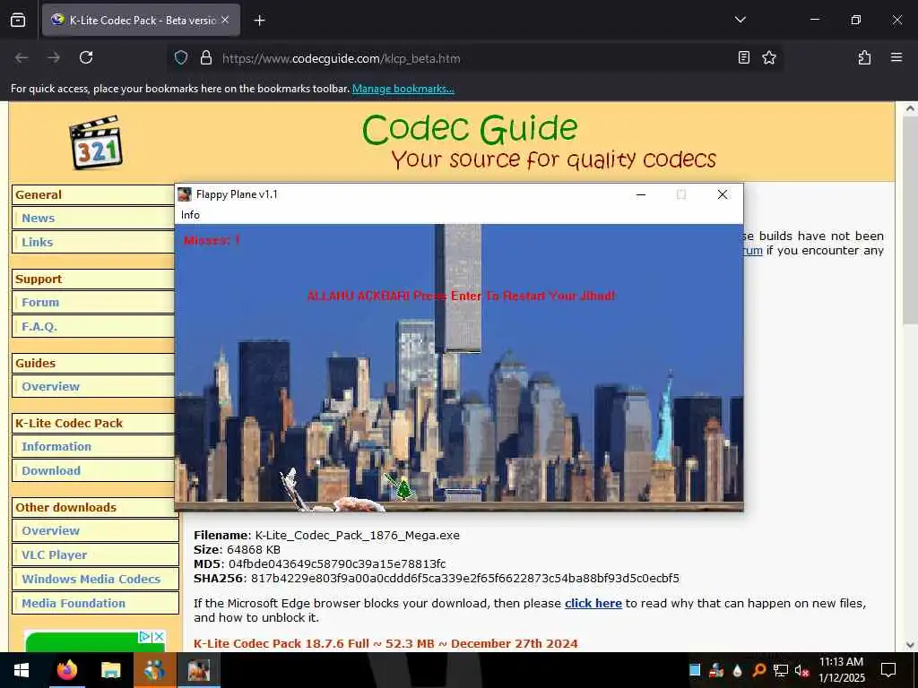918x688 pixels.
Task: Click the Firefox View icon in the tab bar
Action: pyautogui.click(x=18, y=20)
